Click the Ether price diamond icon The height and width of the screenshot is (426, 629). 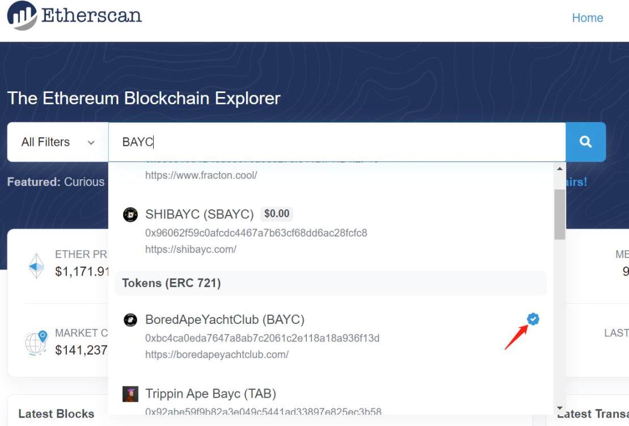click(37, 265)
